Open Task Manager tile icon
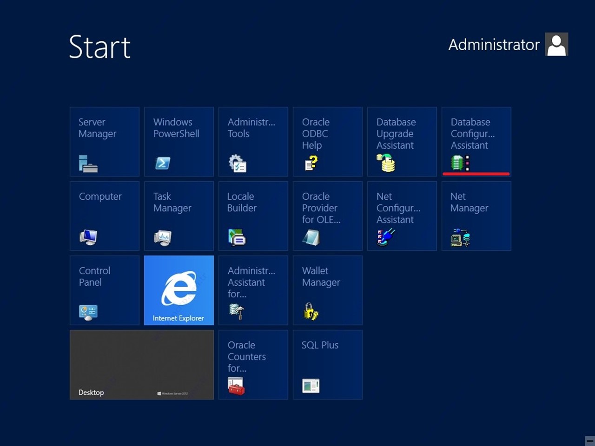The height and width of the screenshot is (446, 595). pos(163,237)
